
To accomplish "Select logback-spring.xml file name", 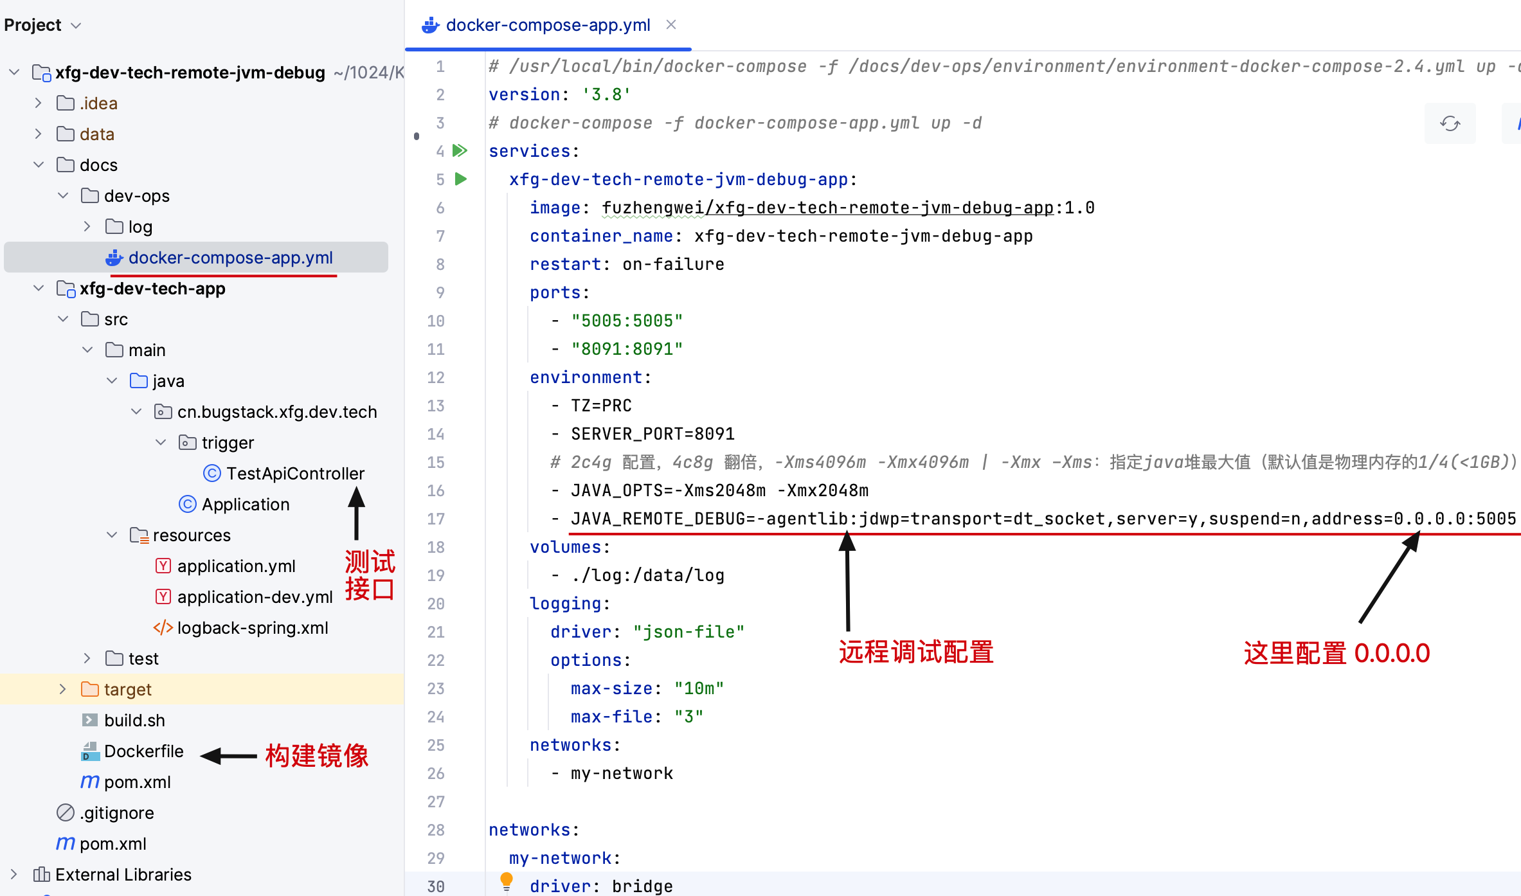I will [x=253, y=628].
